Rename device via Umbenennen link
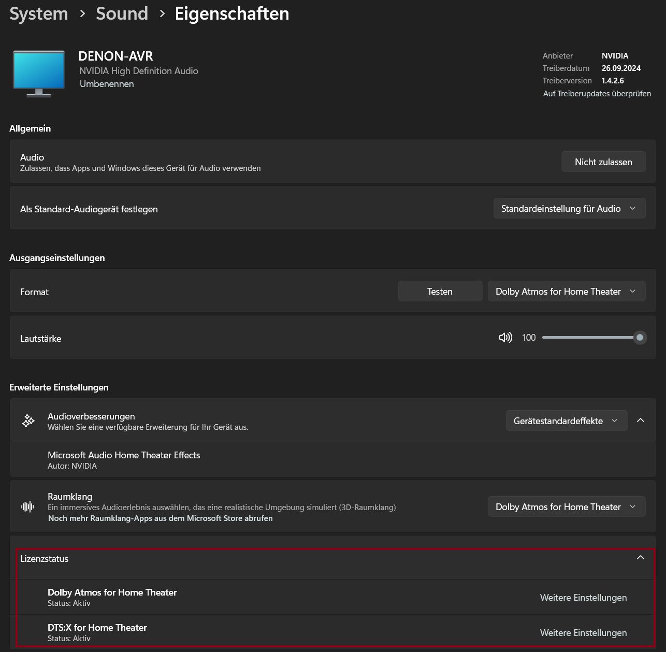This screenshot has height=652, width=666. click(107, 84)
